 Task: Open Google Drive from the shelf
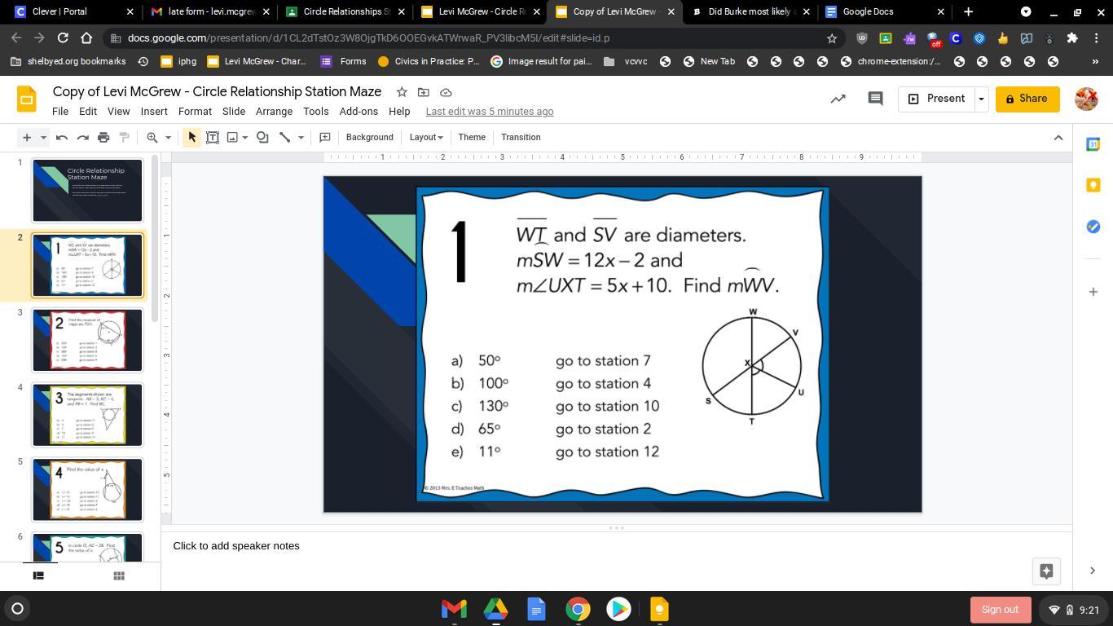click(495, 609)
